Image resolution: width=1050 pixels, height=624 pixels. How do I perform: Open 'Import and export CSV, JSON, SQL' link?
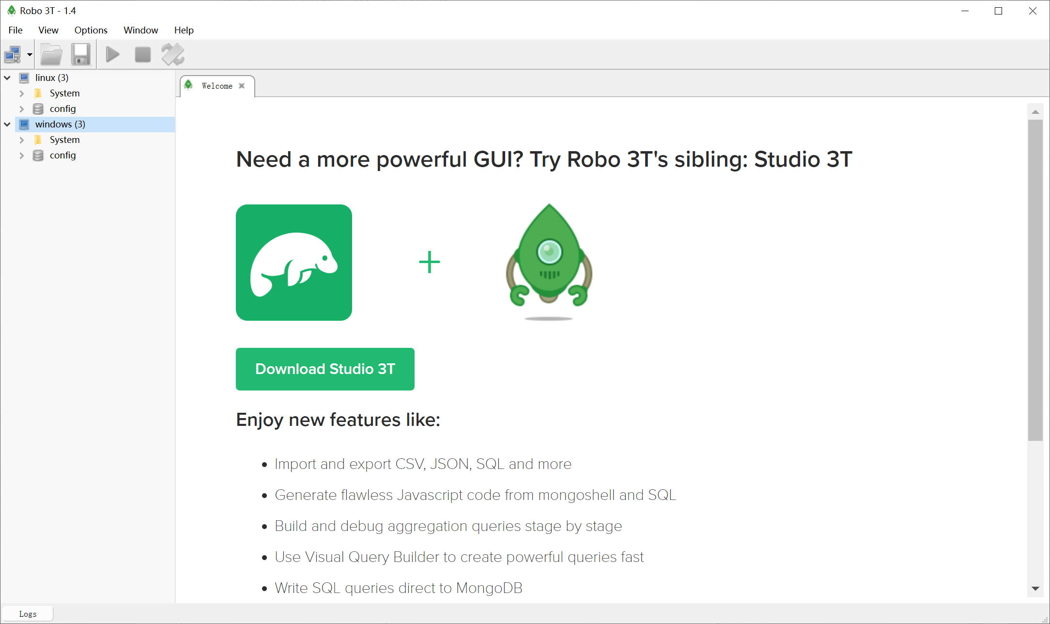(423, 464)
